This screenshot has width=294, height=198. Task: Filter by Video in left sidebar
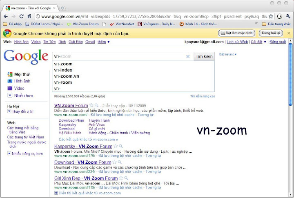click(16, 88)
